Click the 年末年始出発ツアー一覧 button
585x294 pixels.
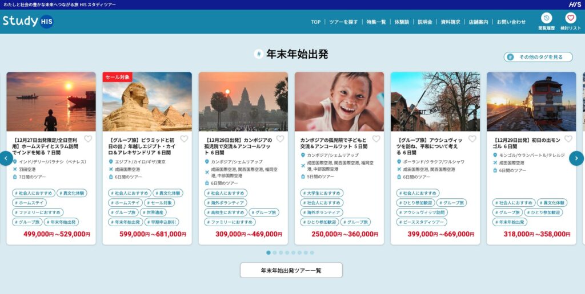click(x=291, y=270)
